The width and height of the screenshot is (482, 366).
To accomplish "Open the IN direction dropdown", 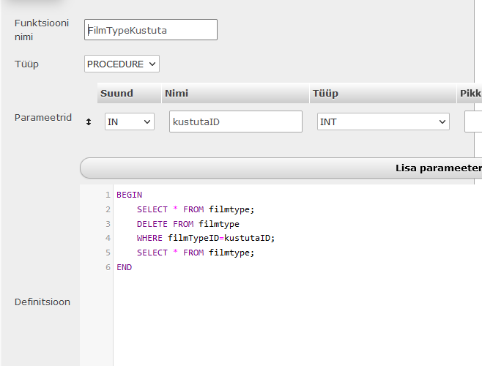I will (130, 122).
